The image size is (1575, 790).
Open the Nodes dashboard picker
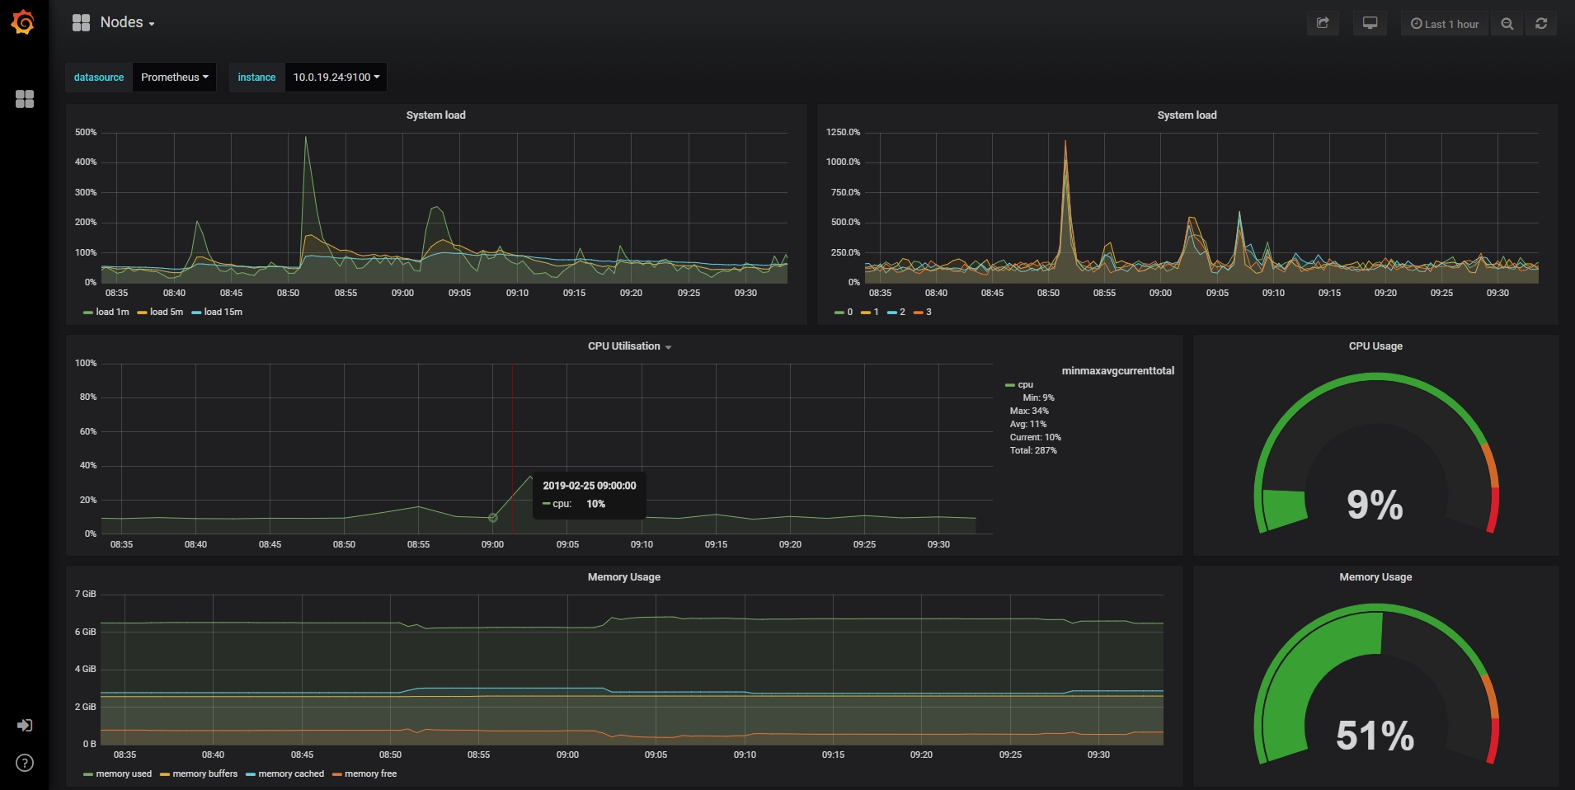pos(114,22)
